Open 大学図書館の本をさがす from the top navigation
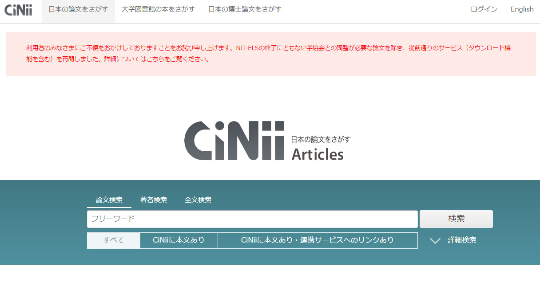Screen dimensions: 540x294 pos(158,9)
